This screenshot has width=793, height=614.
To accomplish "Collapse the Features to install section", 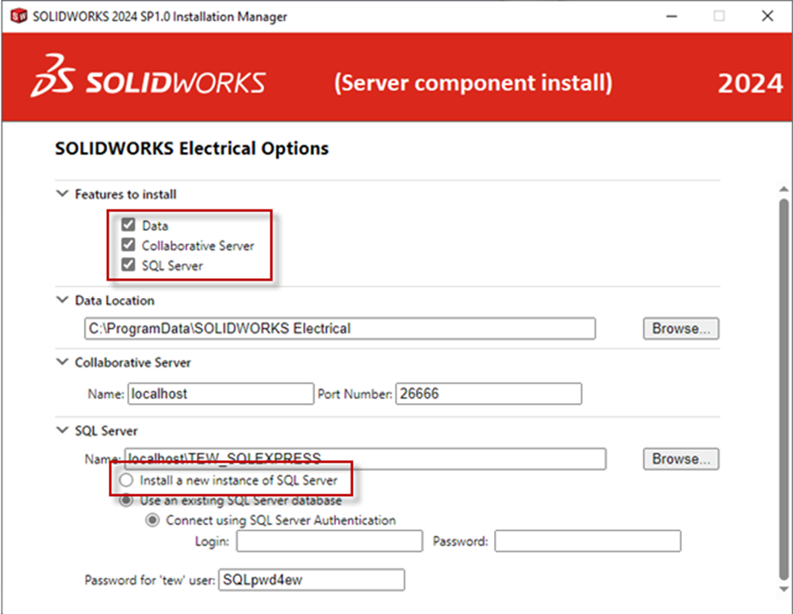I will click(63, 194).
